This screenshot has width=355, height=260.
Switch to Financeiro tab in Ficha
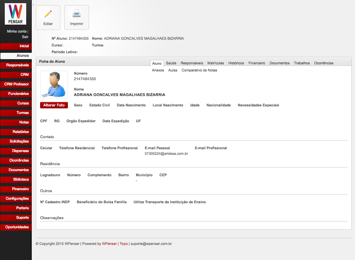tap(257, 63)
